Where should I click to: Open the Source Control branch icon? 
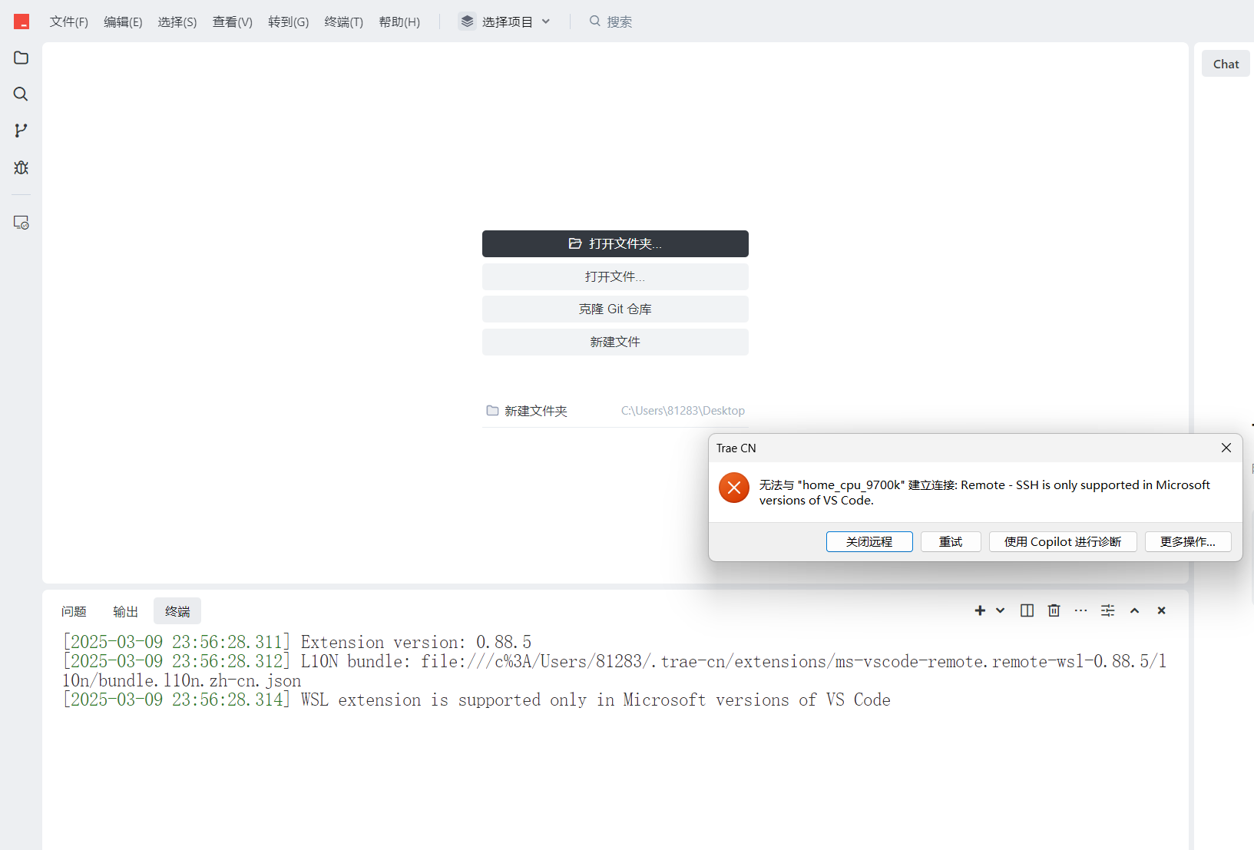pos(21,131)
